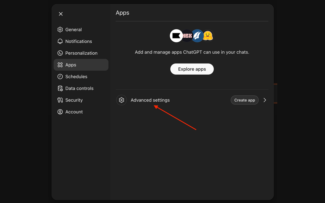Click the HEX app logo
325x203 pixels.
[187, 36]
